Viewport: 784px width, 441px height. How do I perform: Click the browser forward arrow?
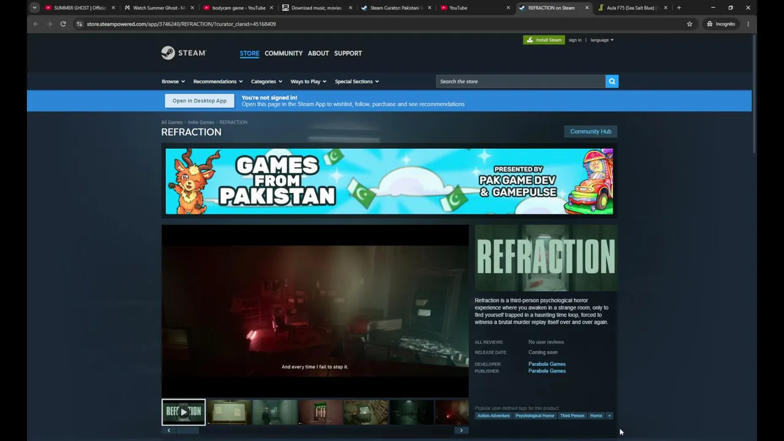50,24
